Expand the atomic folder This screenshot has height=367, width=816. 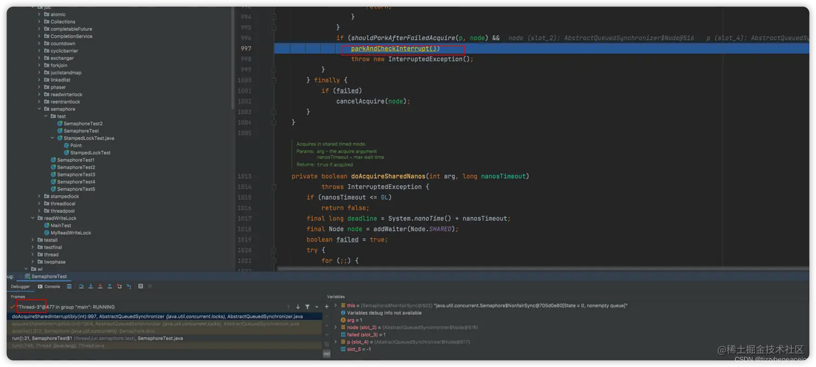39,15
